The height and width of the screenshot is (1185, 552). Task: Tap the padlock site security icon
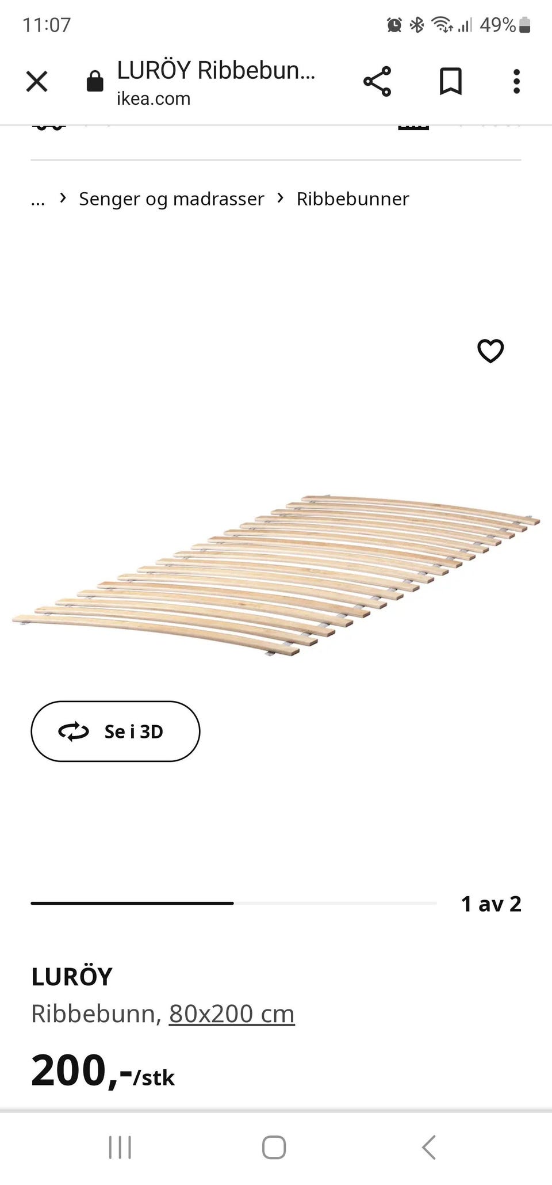tap(95, 81)
